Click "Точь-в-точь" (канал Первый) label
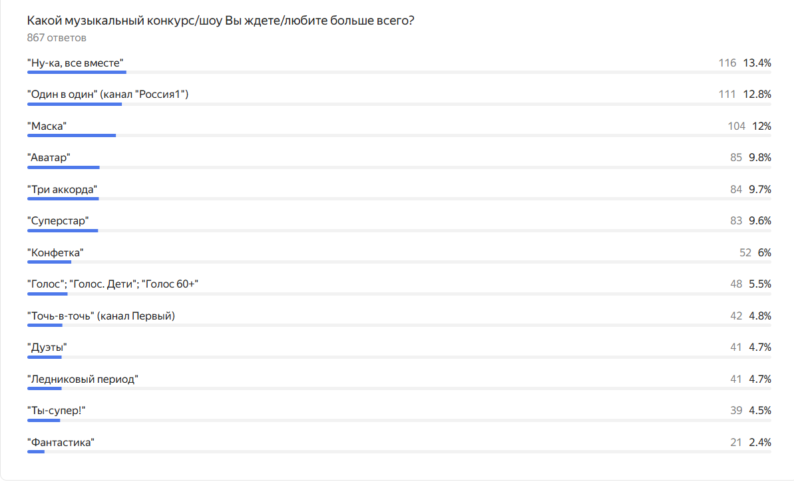Image resolution: width=794 pixels, height=484 pixels. (x=100, y=316)
